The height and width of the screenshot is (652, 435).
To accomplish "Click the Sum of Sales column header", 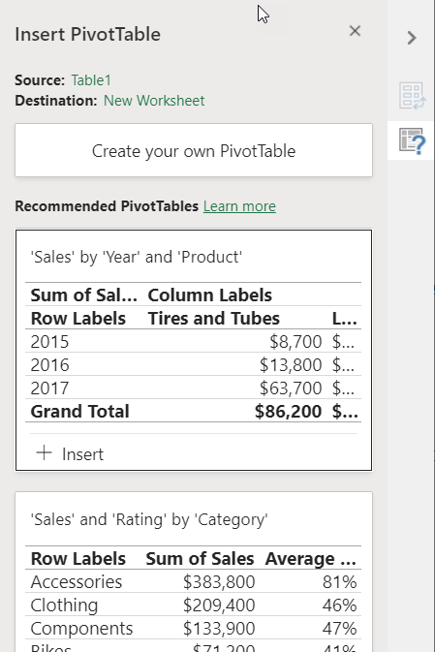I will 200,558.
